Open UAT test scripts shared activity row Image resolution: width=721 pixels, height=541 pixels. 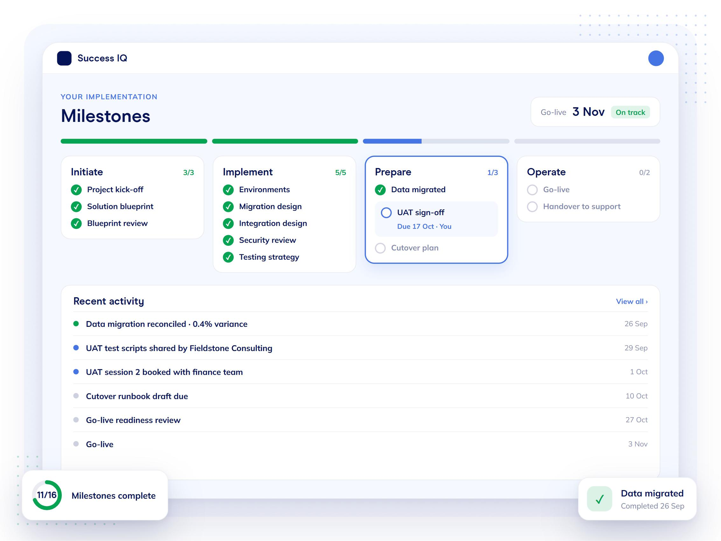(360, 348)
